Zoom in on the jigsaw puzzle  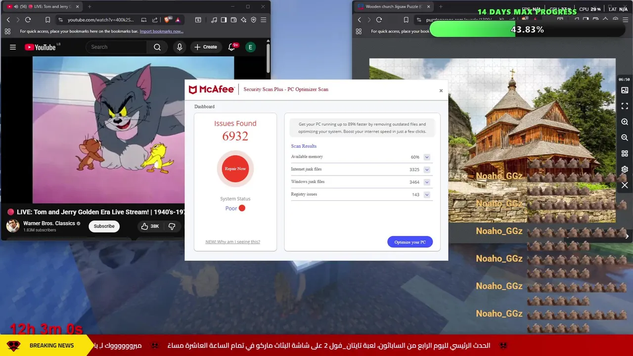625,122
